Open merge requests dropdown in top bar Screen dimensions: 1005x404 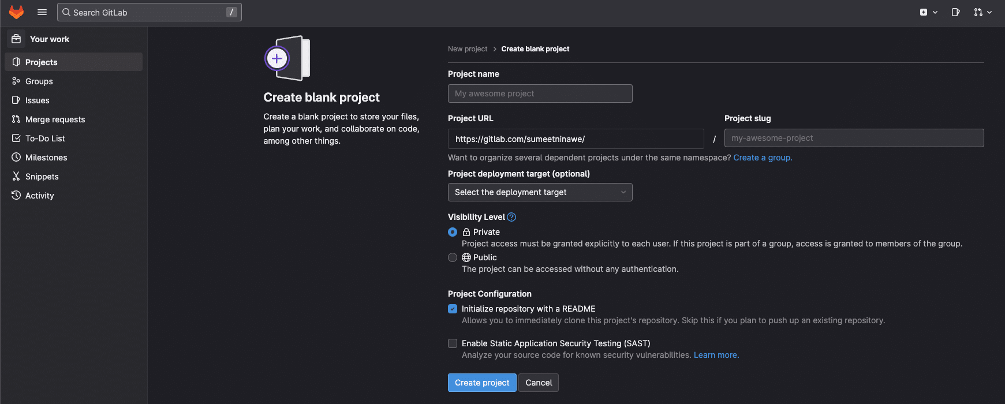pos(982,12)
